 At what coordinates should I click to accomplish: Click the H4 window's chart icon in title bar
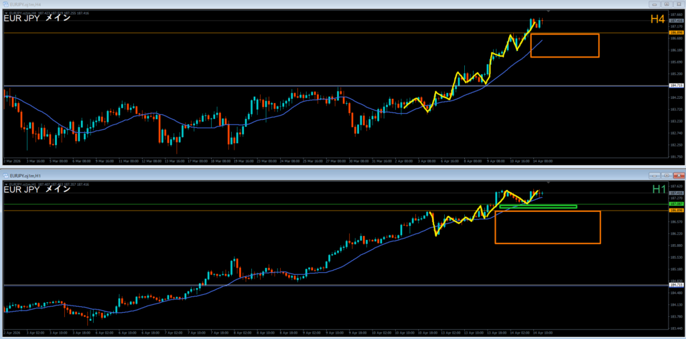coord(5,3)
